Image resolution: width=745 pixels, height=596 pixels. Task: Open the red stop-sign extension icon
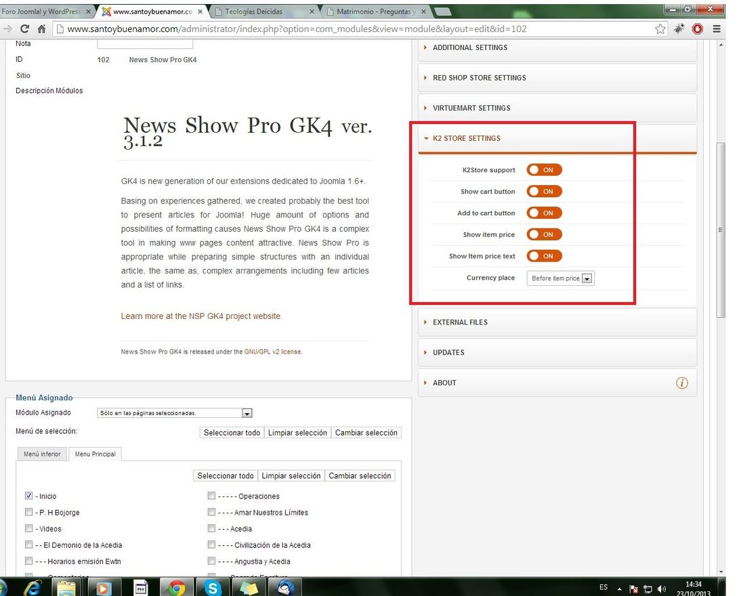[698, 29]
